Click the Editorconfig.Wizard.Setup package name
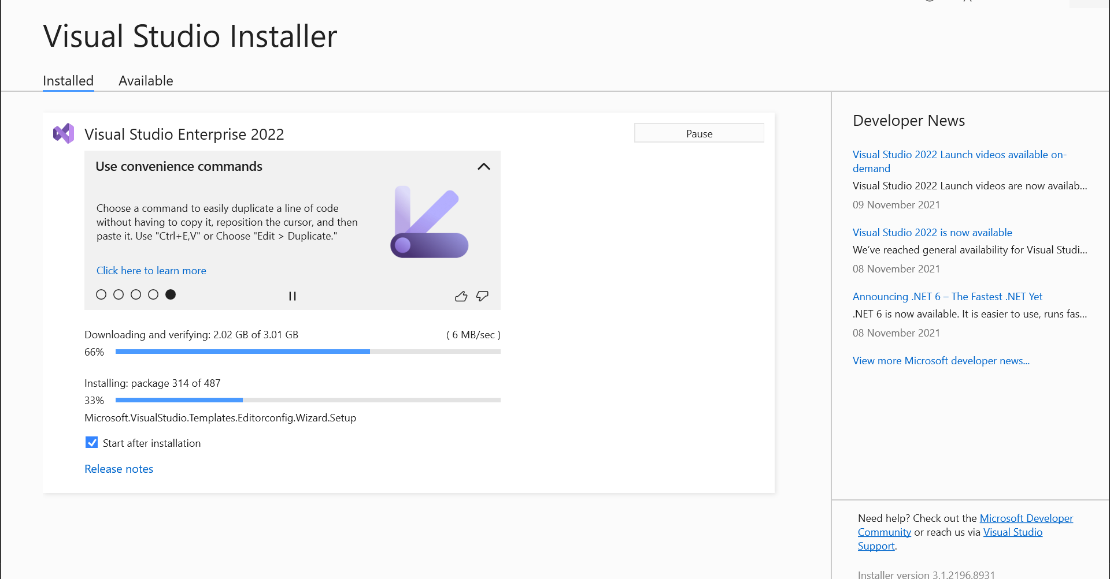 [x=220, y=418]
